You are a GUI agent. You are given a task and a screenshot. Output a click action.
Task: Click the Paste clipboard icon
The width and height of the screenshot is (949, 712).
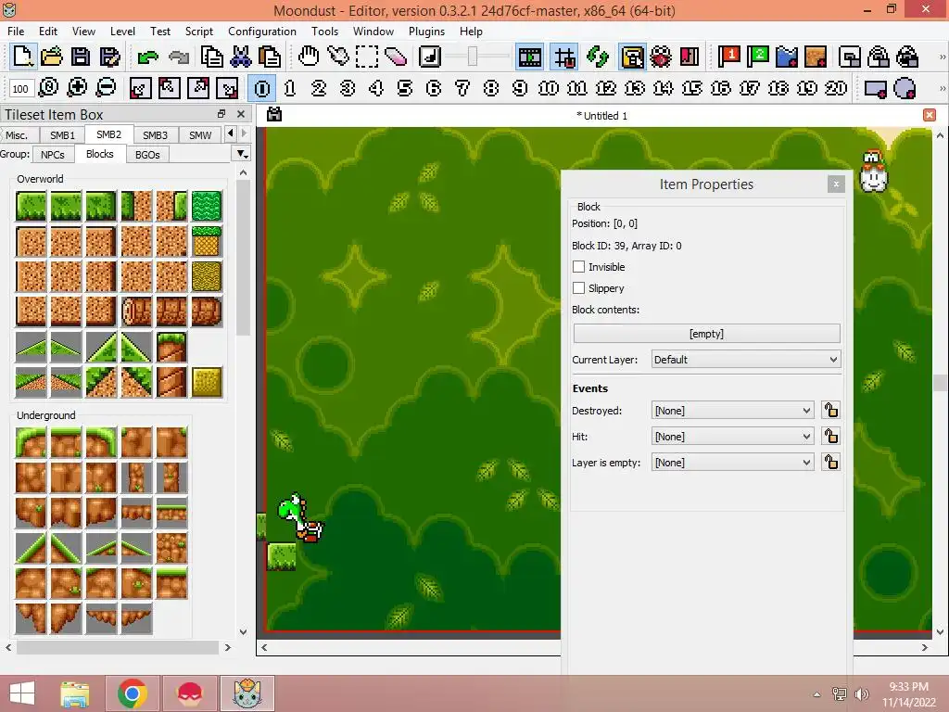270,57
